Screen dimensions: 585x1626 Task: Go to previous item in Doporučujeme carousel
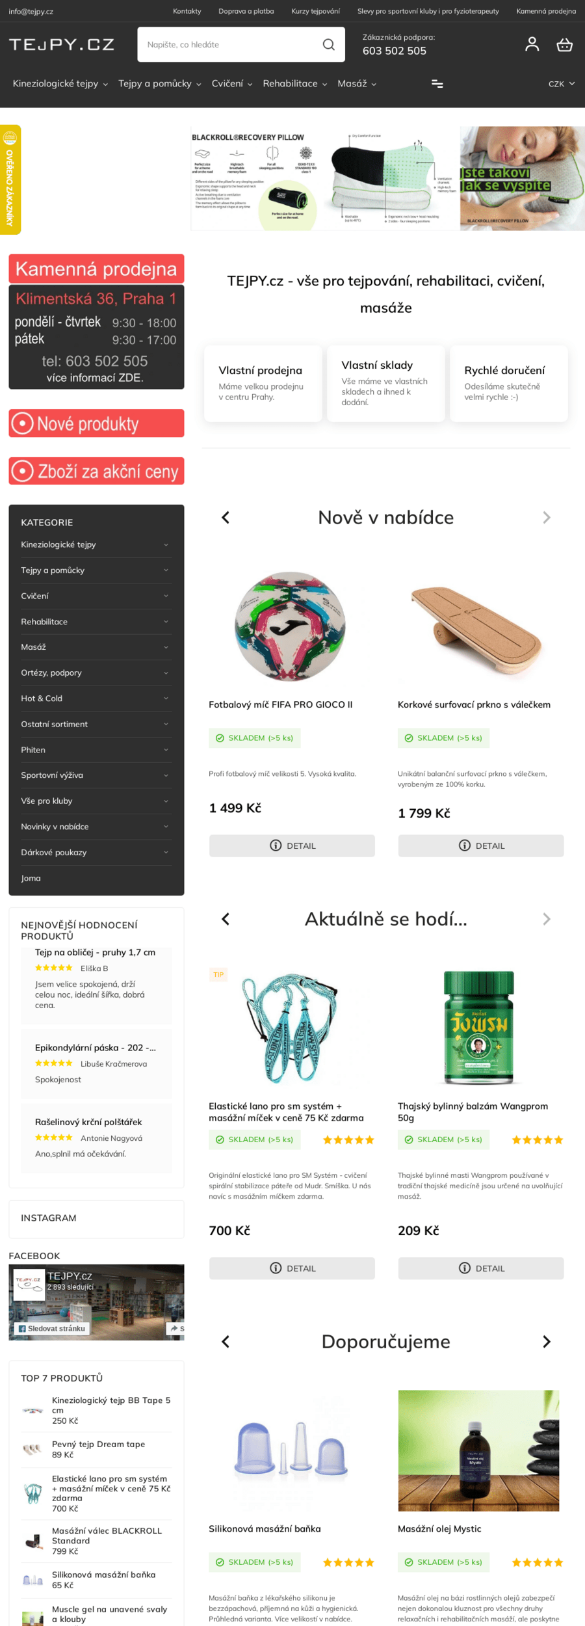pos(226,1341)
